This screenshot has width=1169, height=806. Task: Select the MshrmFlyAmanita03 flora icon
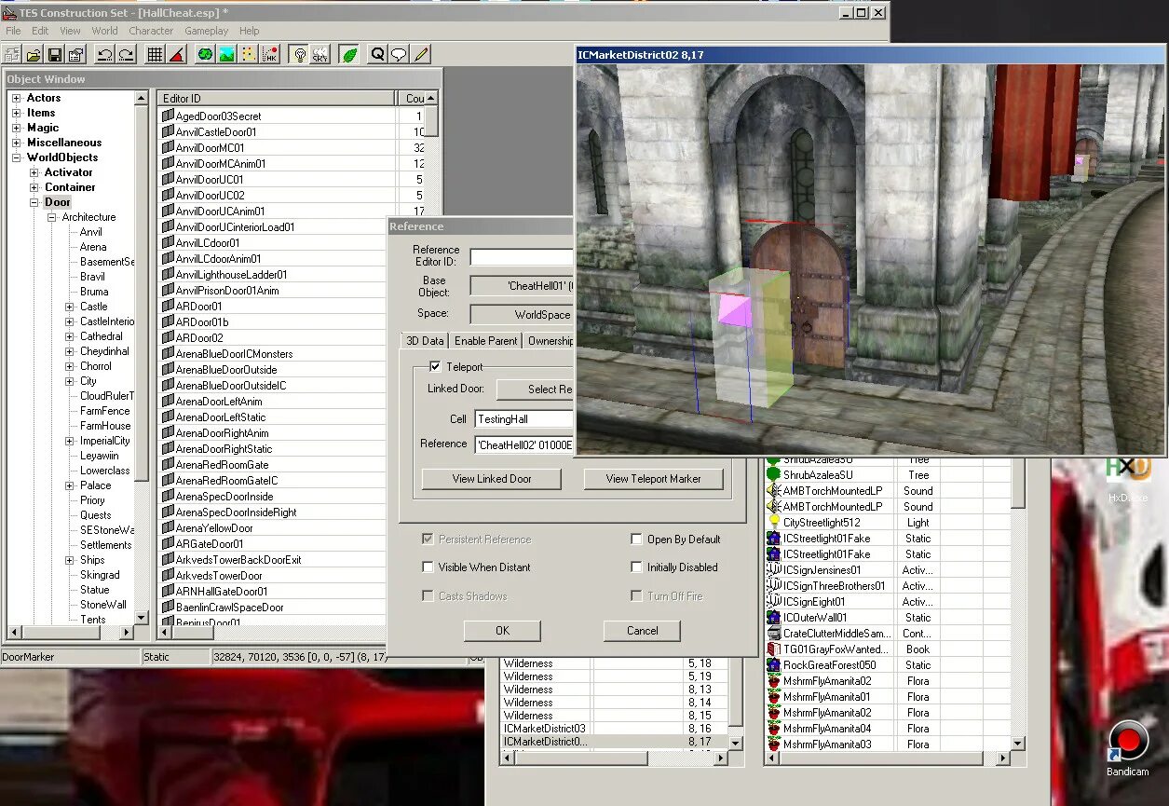[773, 745]
